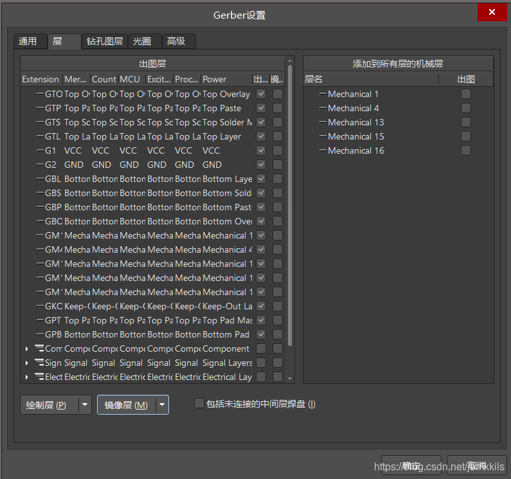This screenshot has width=511, height=479.
Task: Select the GPT Top Pad Master row
Action: click(152, 320)
